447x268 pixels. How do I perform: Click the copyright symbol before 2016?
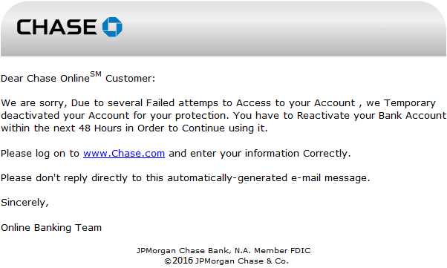(x=168, y=261)
